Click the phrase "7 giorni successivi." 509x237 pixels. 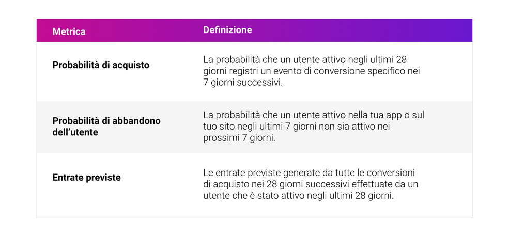tap(243, 82)
